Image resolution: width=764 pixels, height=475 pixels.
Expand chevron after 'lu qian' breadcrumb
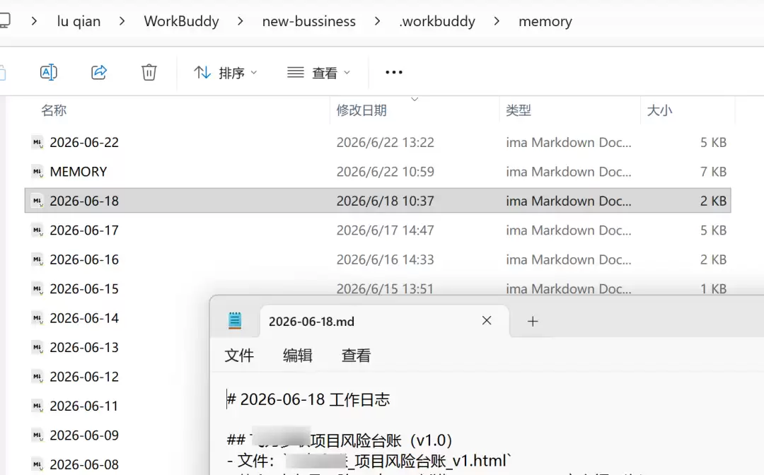(x=122, y=21)
